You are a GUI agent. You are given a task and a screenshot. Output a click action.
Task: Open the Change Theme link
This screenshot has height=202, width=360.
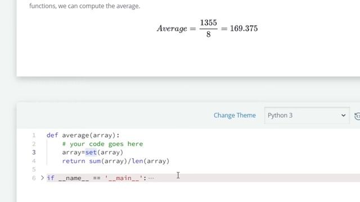click(235, 115)
